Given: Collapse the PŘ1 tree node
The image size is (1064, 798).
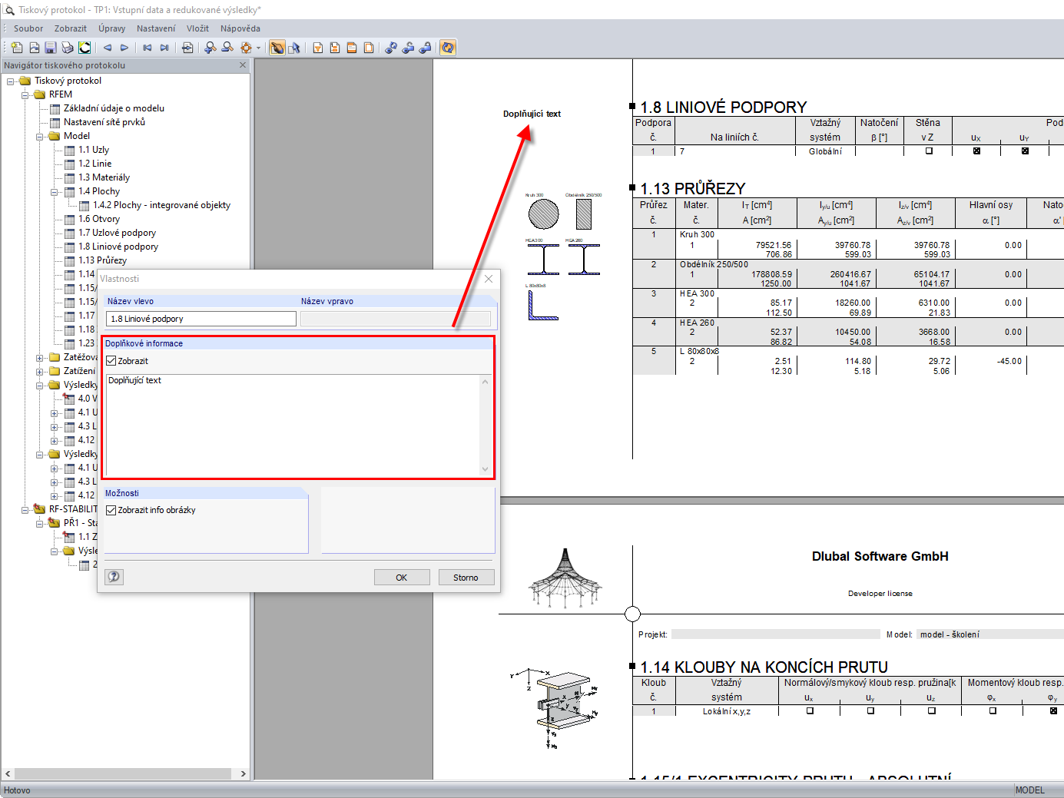Looking at the screenshot, I should pos(40,523).
